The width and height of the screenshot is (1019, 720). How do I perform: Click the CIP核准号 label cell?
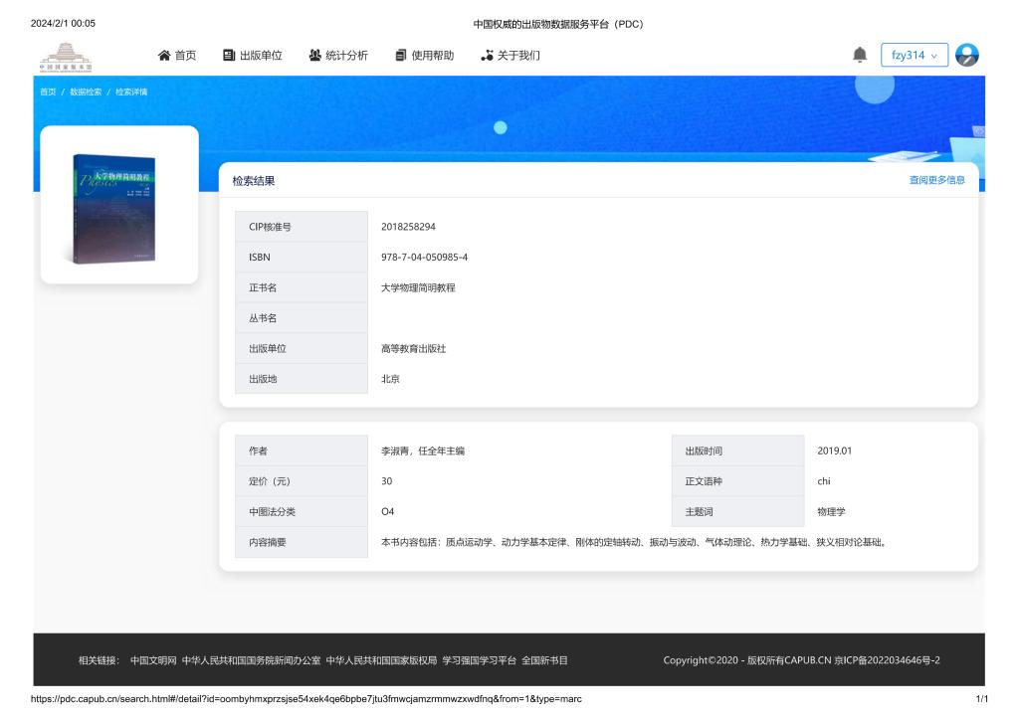[x=302, y=227]
